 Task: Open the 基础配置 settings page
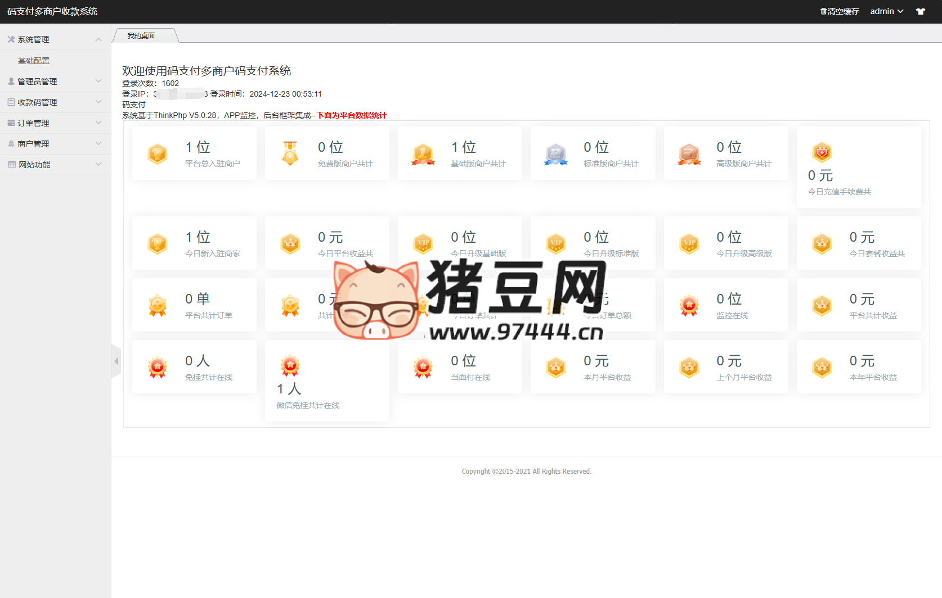pos(33,60)
